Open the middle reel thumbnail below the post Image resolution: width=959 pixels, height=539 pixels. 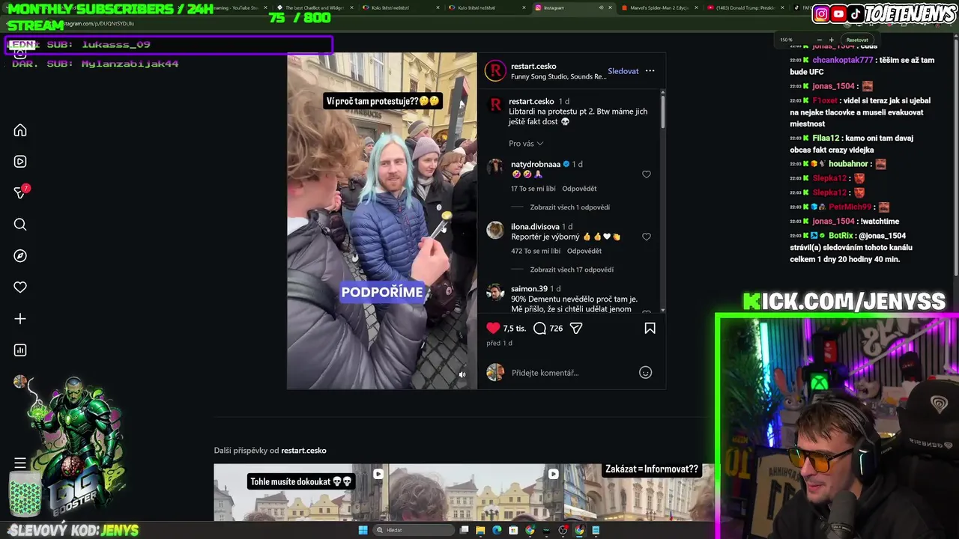(x=476, y=493)
